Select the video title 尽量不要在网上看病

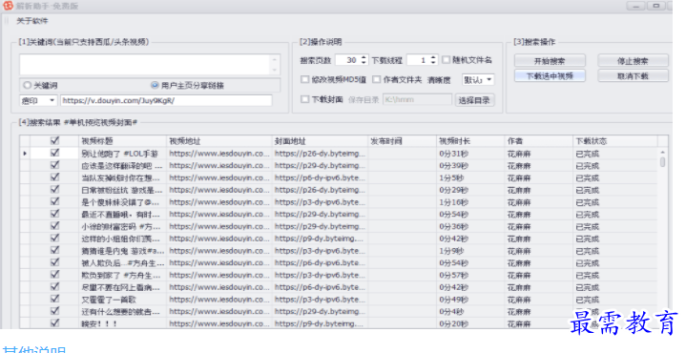click(x=121, y=287)
